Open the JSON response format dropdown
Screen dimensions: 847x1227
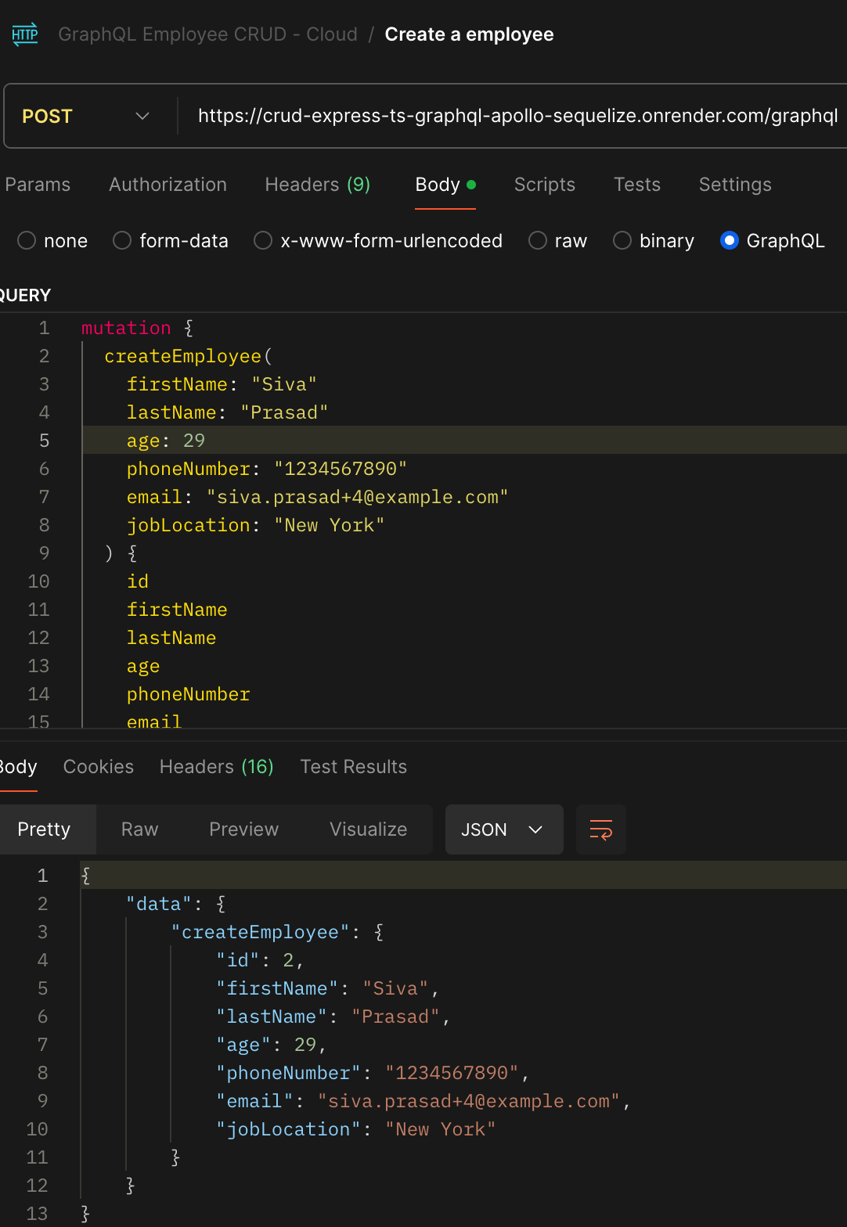click(x=504, y=829)
